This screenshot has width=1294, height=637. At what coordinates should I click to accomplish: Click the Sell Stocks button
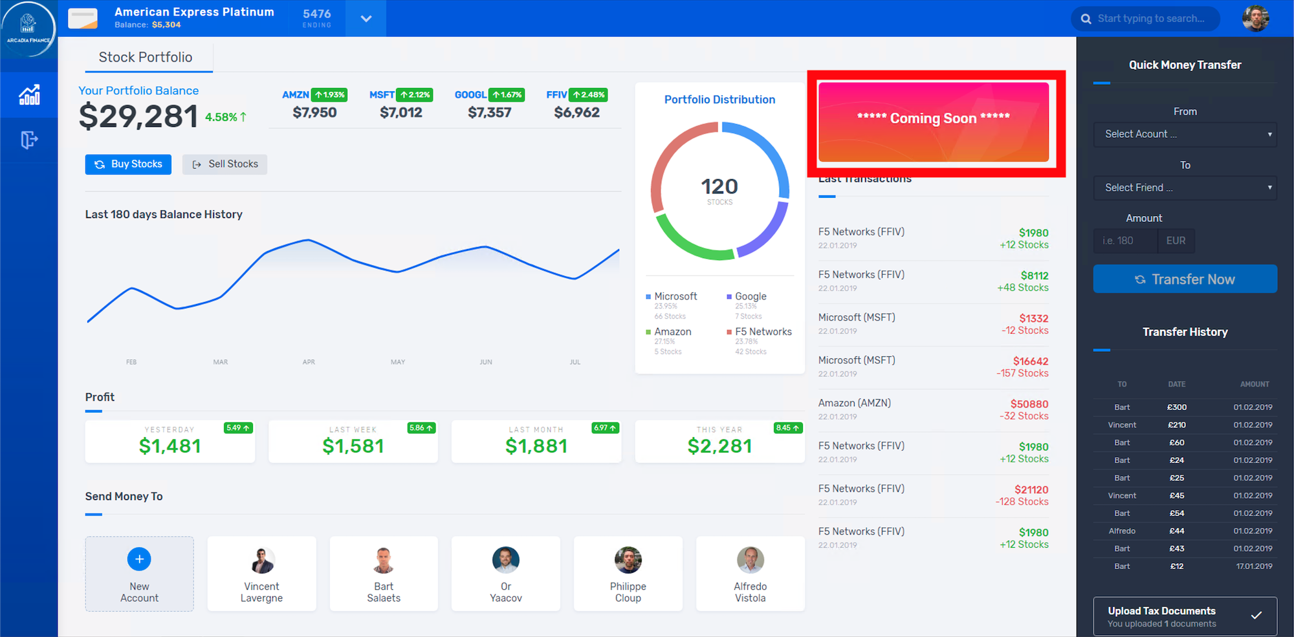[x=225, y=164]
